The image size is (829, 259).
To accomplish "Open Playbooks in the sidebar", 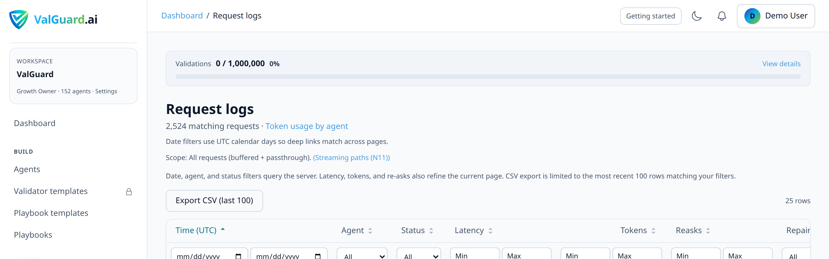I will (x=33, y=235).
